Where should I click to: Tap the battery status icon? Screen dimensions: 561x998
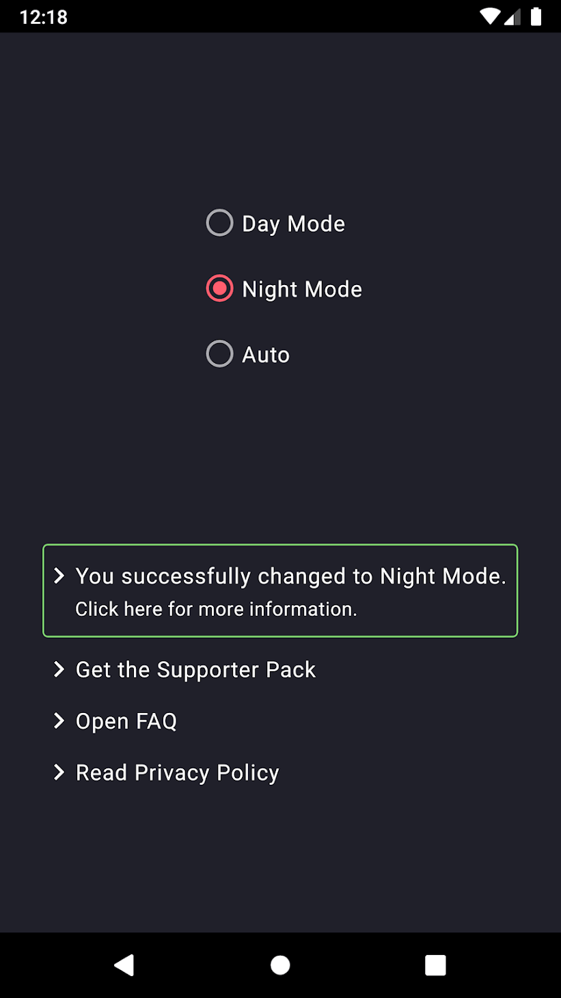pos(536,16)
